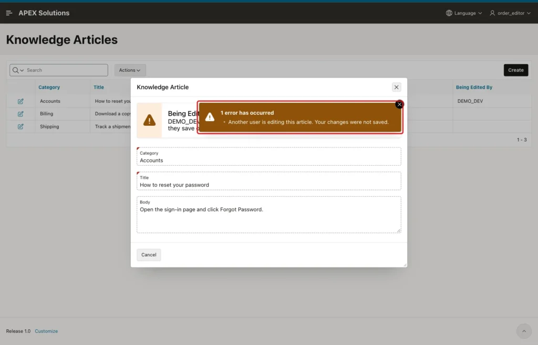Sort by Being Edited By column header

coord(474,87)
